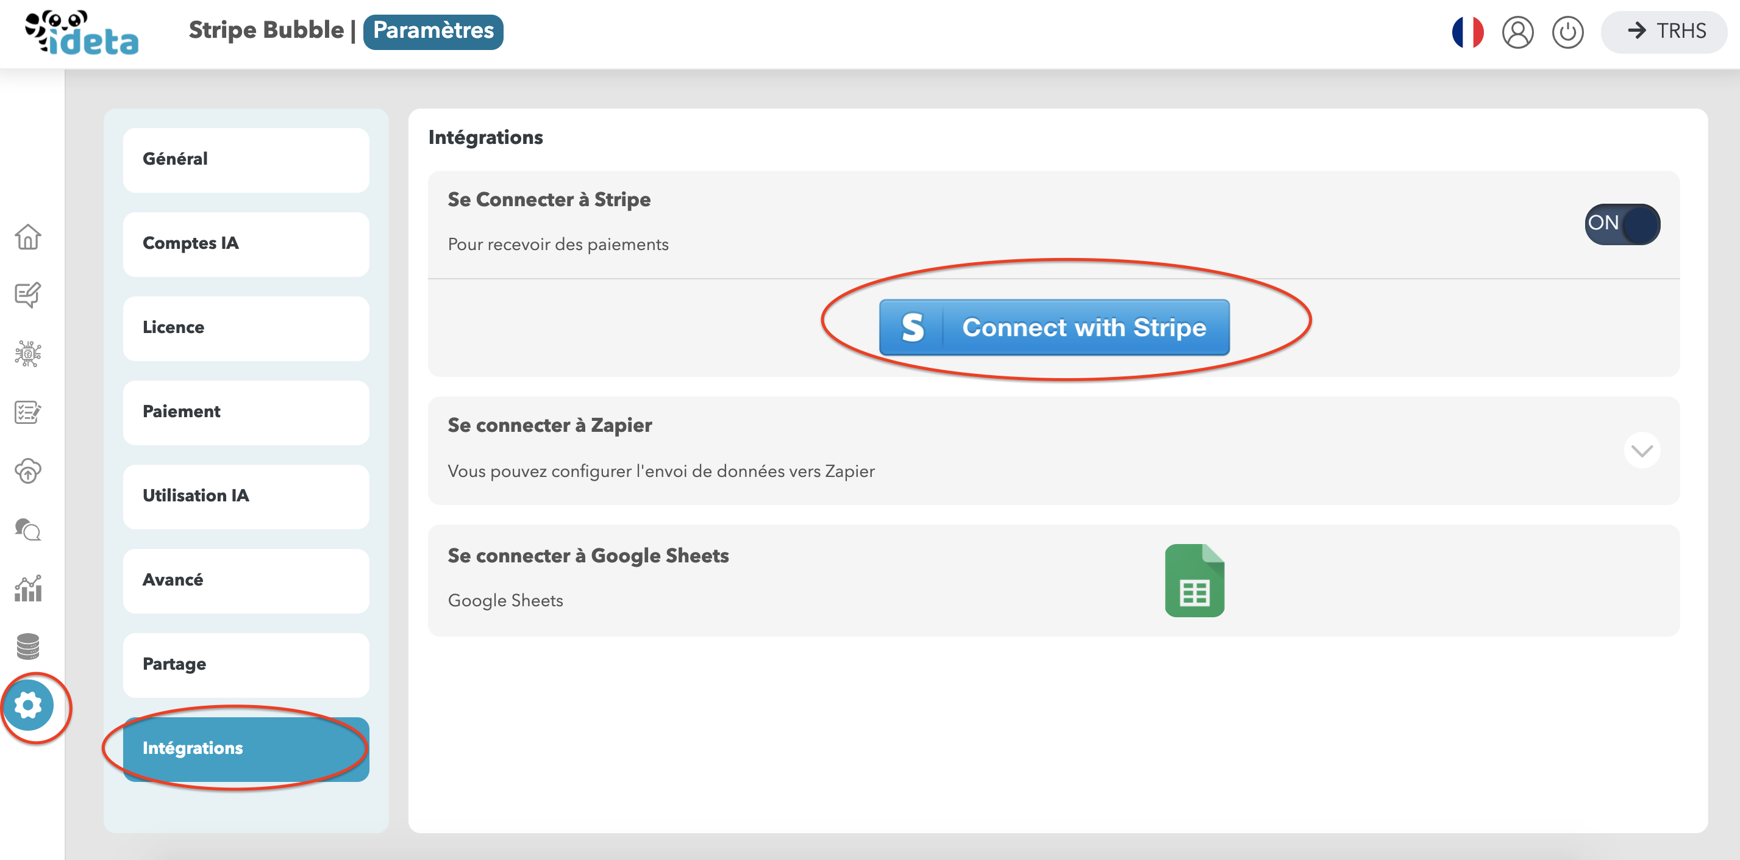Click the Intégrations page heading
The height and width of the screenshot is (860, 1740).
pyautogui.click(x=486, y=138)
